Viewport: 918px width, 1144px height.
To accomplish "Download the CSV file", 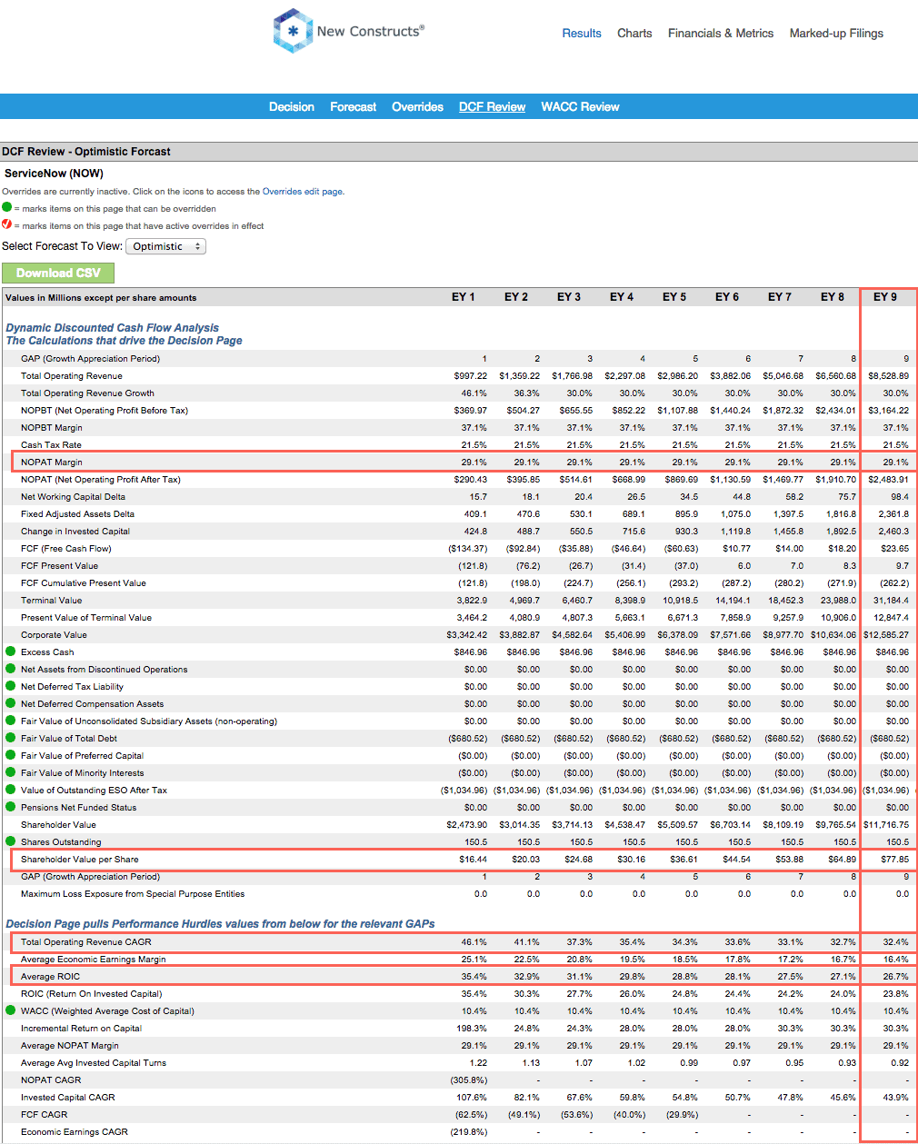I will [x=58, y=273].
